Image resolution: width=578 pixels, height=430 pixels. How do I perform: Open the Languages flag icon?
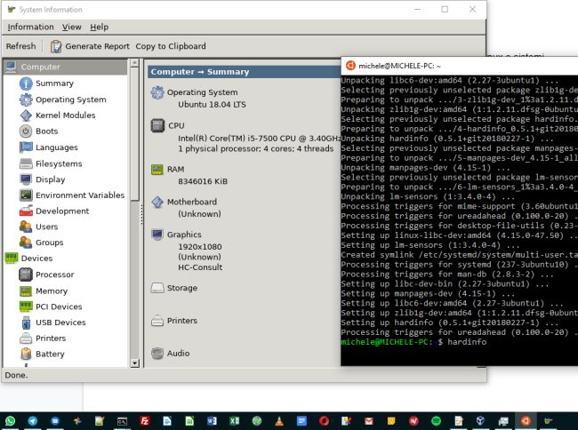(26, 147)
